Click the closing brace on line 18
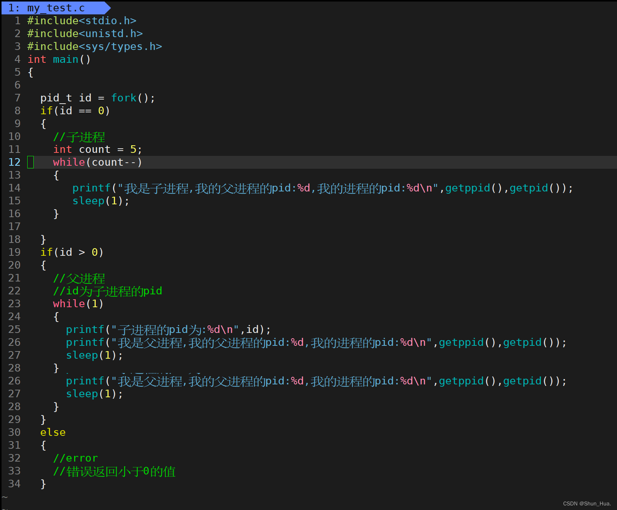 (43, 239)
